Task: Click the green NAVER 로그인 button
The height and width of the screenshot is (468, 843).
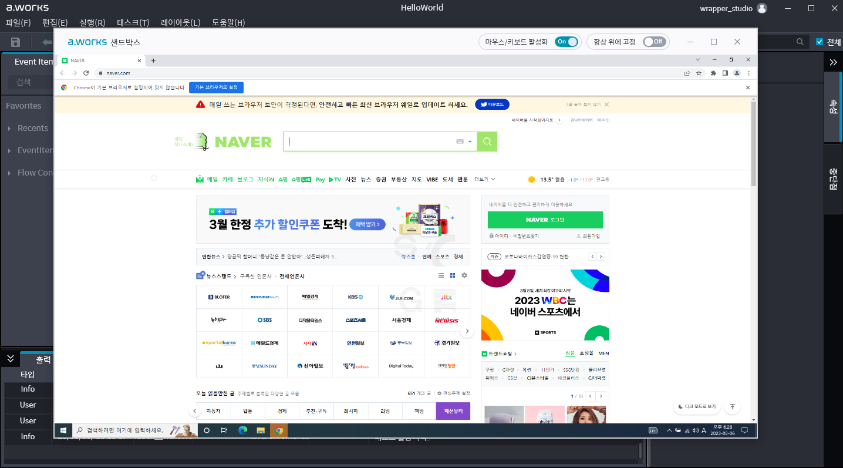Action: click(545, 220)
